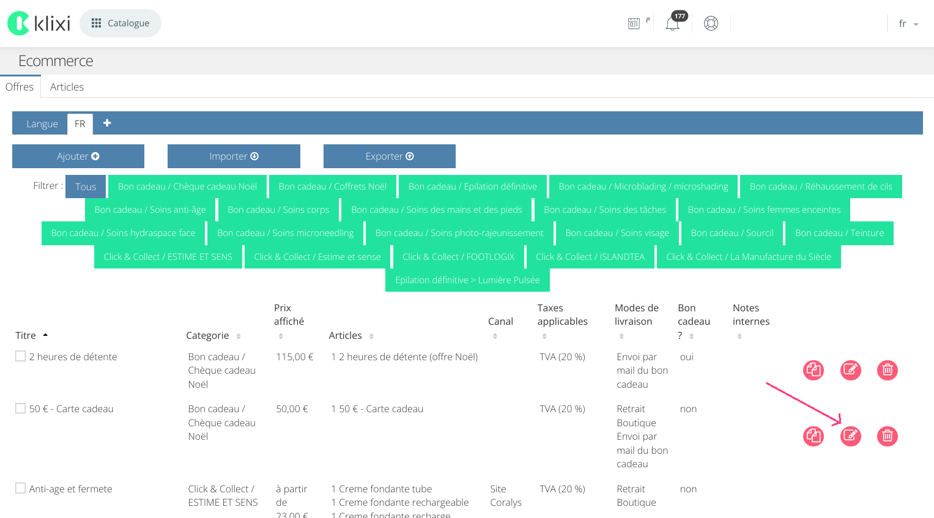Click the klixi logo
This screenshot has height=518, width=934.
point(39,23)
